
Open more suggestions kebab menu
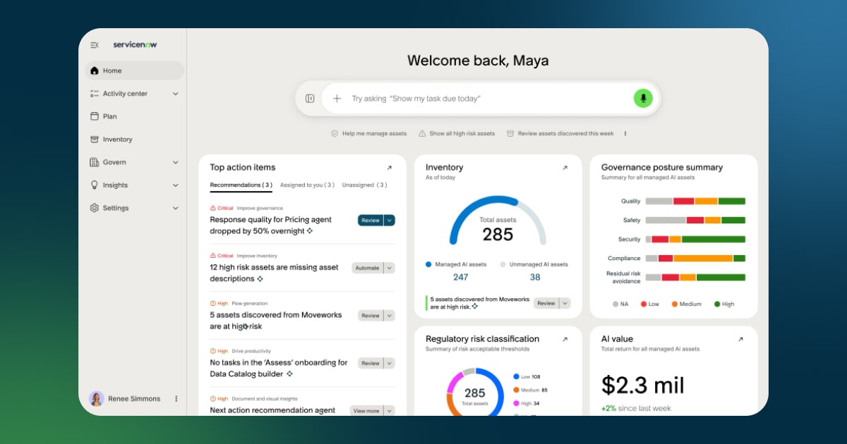[x=625, y=133]
